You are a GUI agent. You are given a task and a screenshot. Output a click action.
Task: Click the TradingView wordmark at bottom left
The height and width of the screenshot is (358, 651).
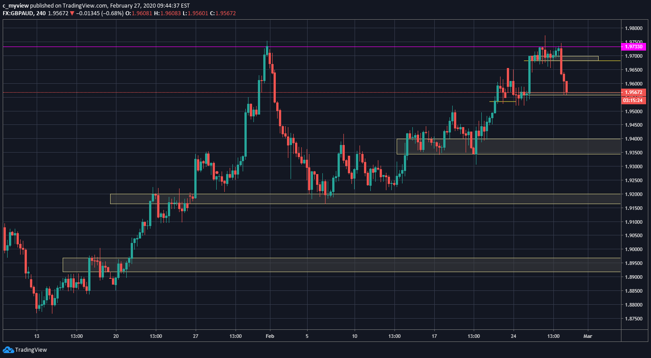(x=31, y=350)
